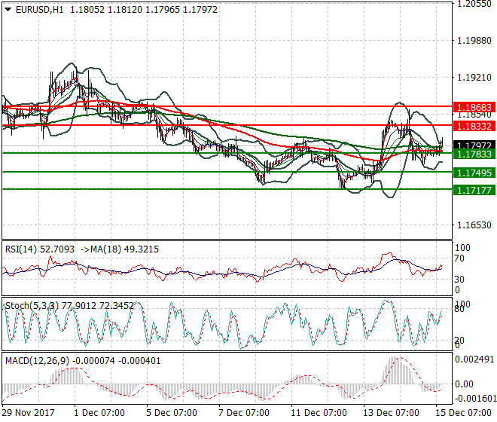Select the 7 Dec 07:00 time label
Screen dimensions: 497x422
244,413
